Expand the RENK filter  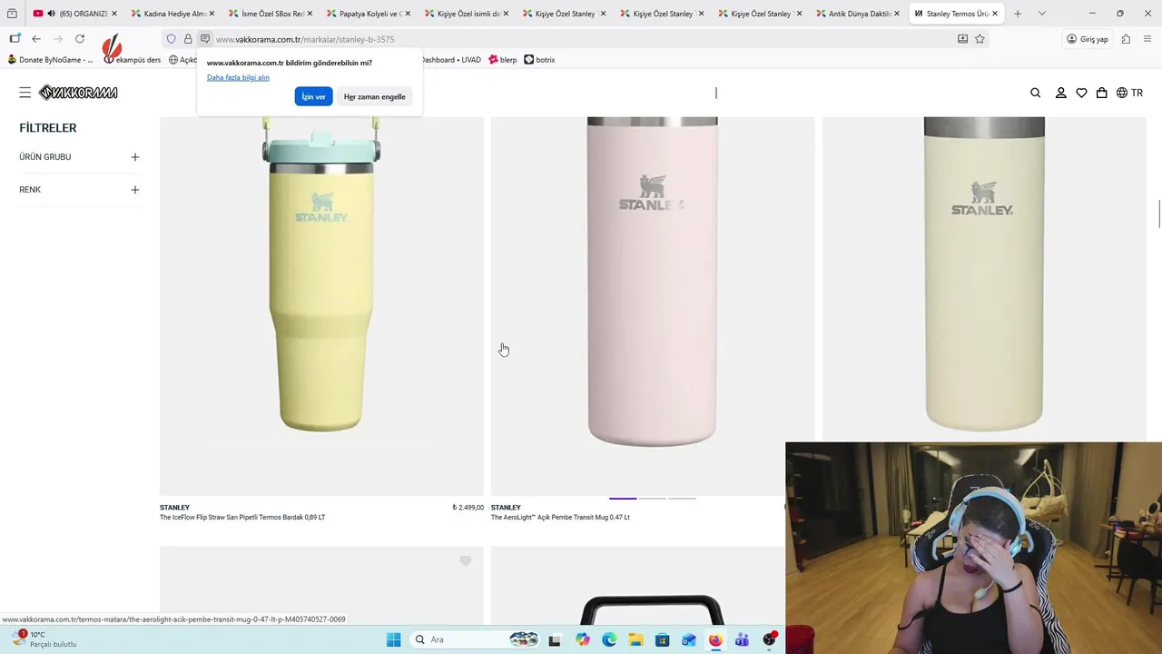(x=79, y=190)
